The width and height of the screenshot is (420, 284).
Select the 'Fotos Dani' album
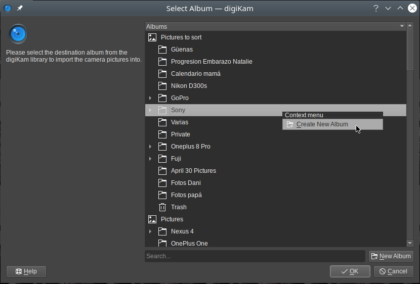186,183
